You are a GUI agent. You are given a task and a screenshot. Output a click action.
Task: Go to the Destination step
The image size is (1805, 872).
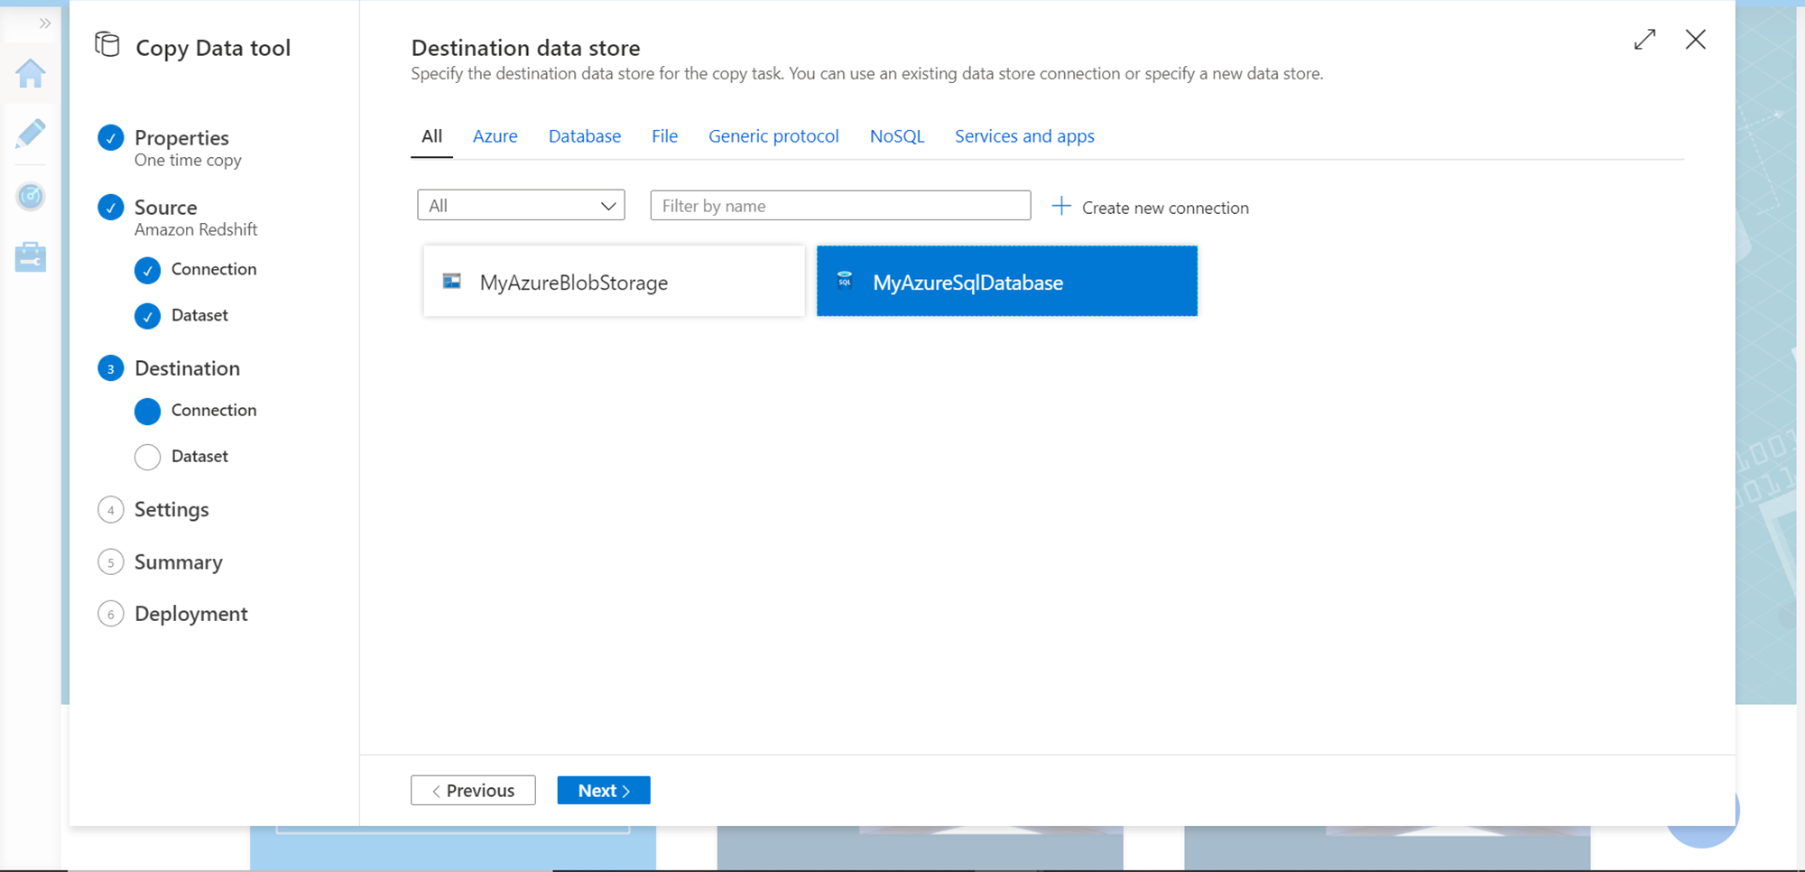click(x=187, y=368)
